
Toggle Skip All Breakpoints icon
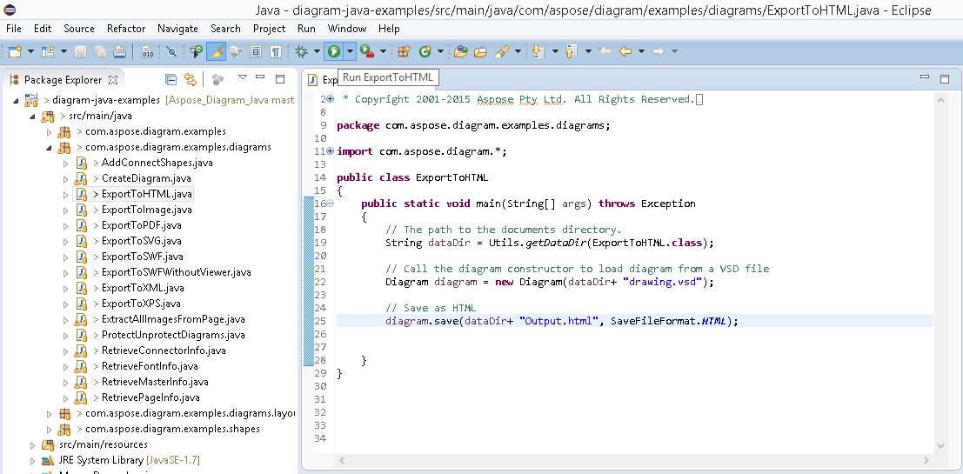(x=172, y=51)
